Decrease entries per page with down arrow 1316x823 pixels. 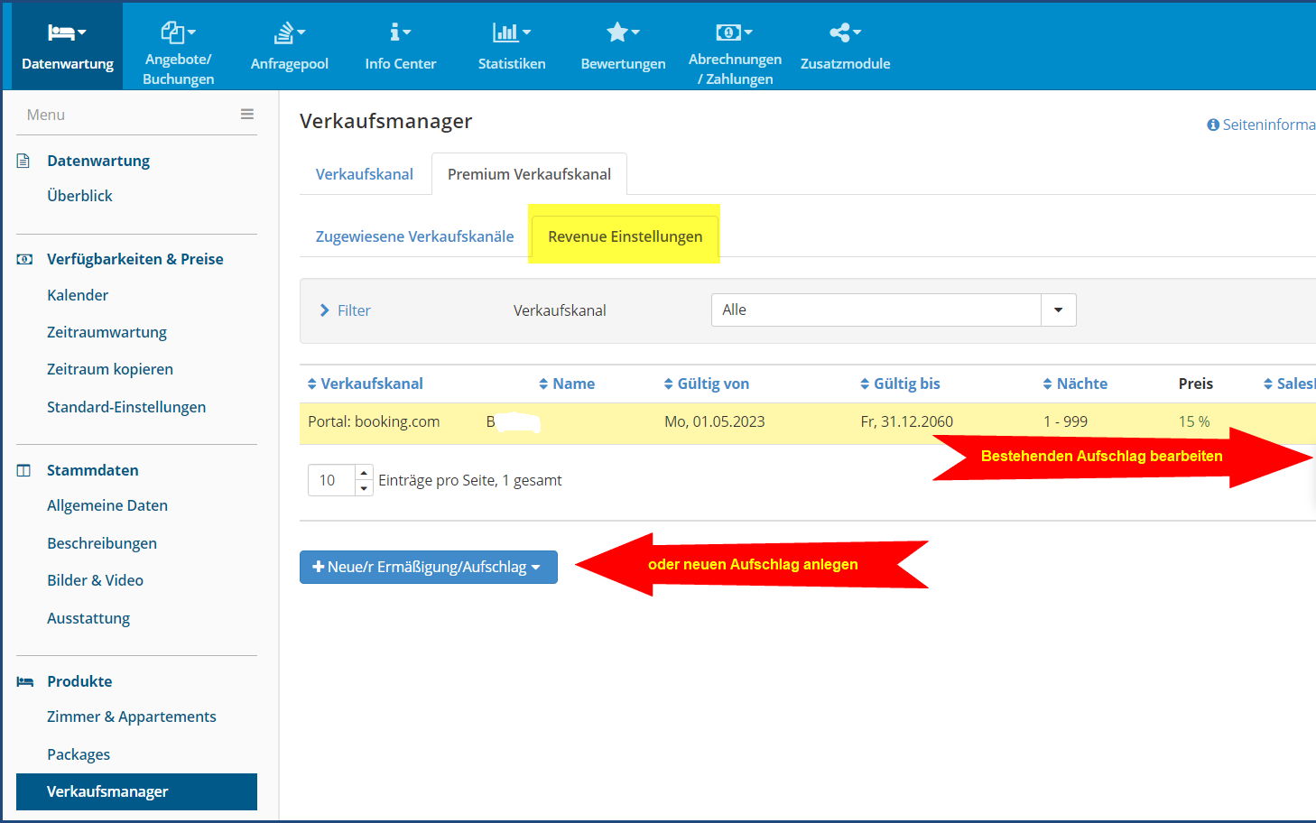click(364, 488)
